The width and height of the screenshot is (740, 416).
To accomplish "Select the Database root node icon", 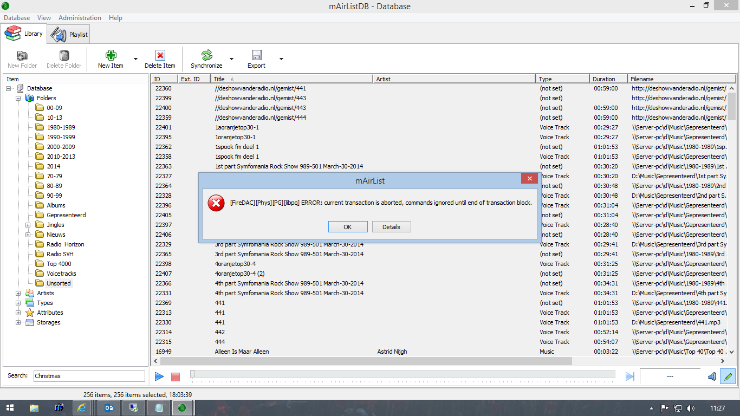I will point(21,88).
